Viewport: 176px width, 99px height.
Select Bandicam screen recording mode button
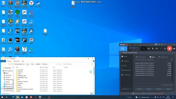[x=123, y=49]
